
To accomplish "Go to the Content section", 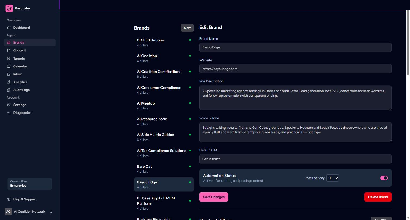I will [x=30, y=50].
